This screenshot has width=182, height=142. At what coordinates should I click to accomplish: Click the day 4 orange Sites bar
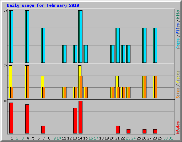pyautogui.click(x=28, y=82)
